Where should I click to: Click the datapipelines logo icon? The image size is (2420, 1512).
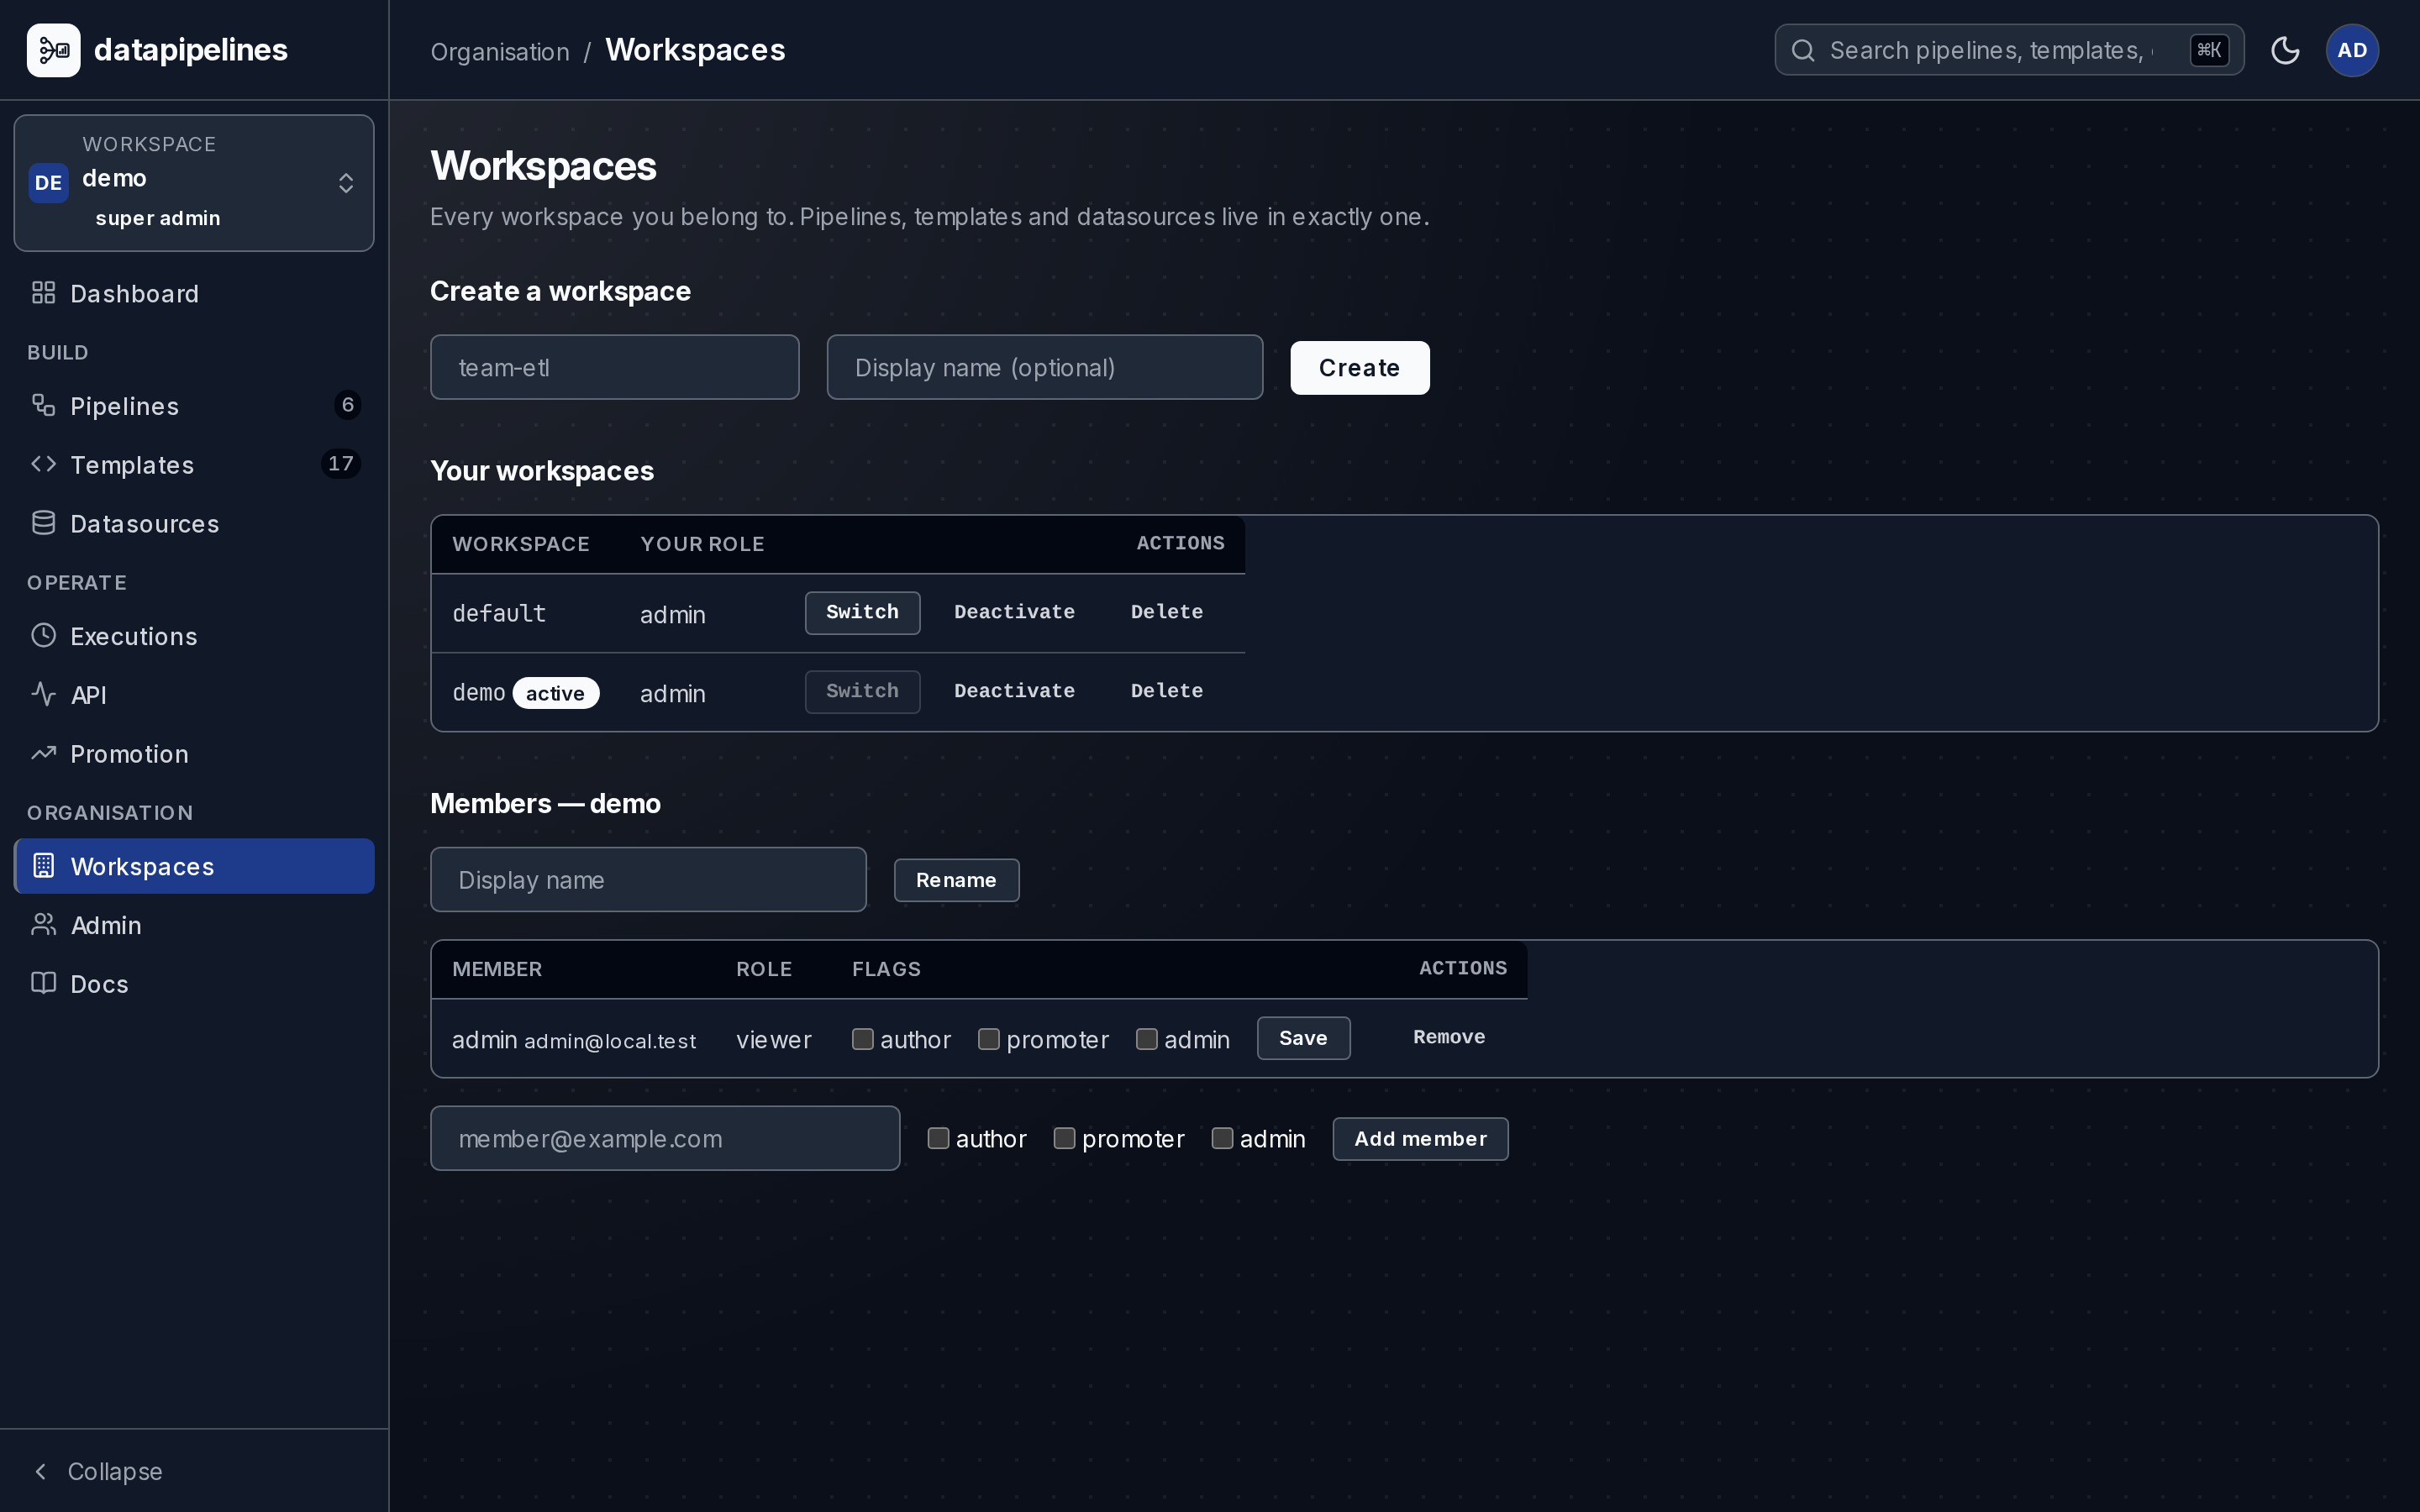click(x=53, y=50)
